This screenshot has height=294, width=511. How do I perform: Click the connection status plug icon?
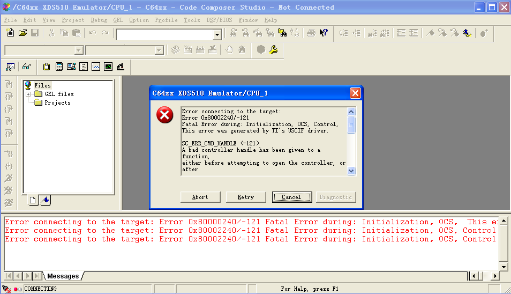click(x=6, y=289)
